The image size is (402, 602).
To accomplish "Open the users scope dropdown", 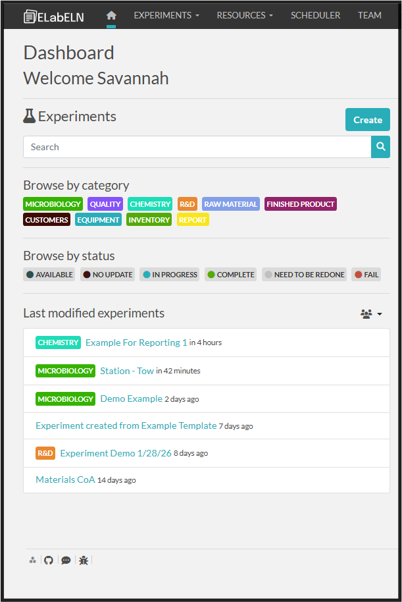I will [x=371, y=314].
